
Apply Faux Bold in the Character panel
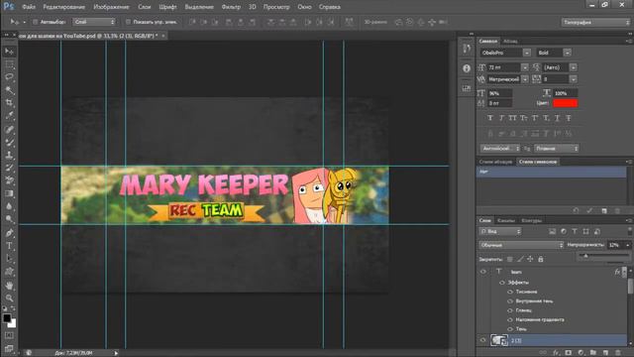[490, 118]
